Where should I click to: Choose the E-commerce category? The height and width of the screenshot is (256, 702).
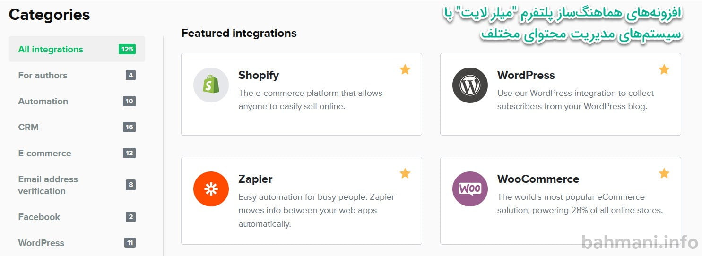44,153
